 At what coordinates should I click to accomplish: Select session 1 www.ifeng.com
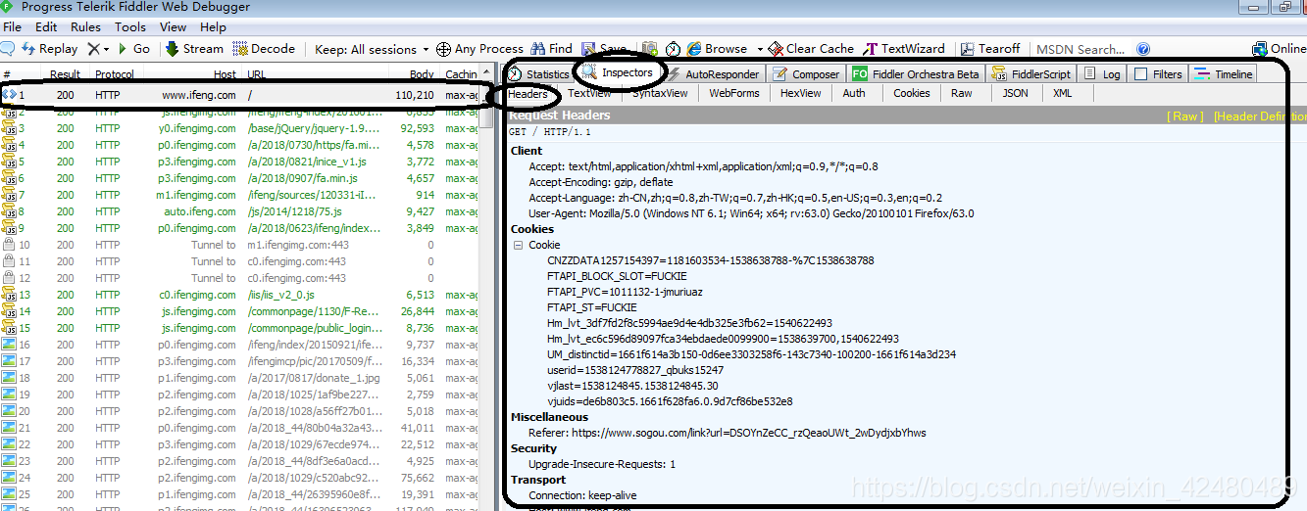point(239,95)
